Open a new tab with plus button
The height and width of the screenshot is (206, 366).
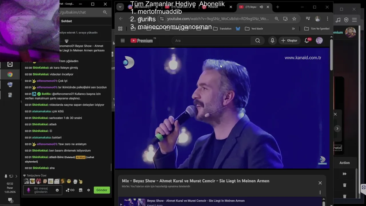tap(277, 7)
